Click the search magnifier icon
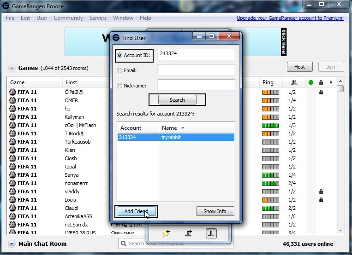Image resolution: width=352 pixels, height=255 pixels. pos(124,243)
